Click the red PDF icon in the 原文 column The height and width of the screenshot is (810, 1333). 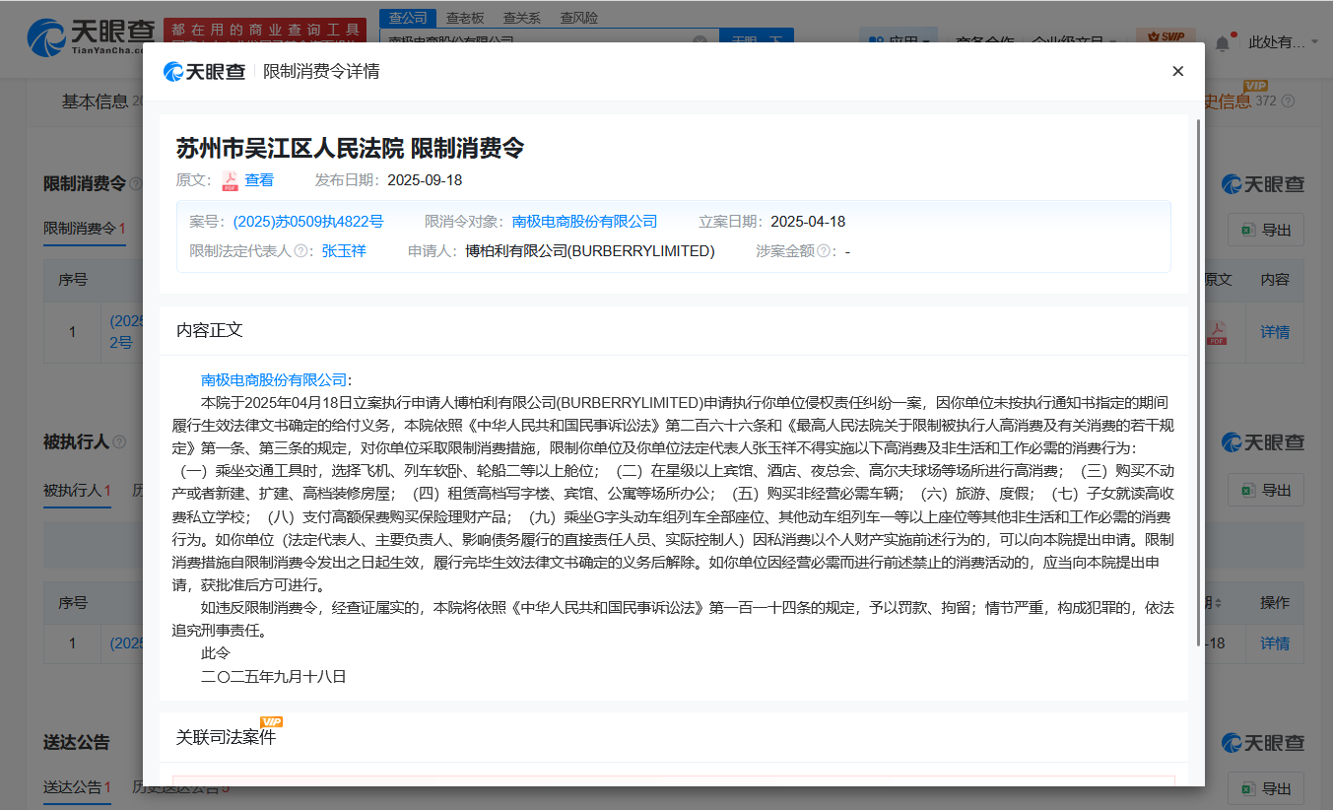(x=1218, y=333)
